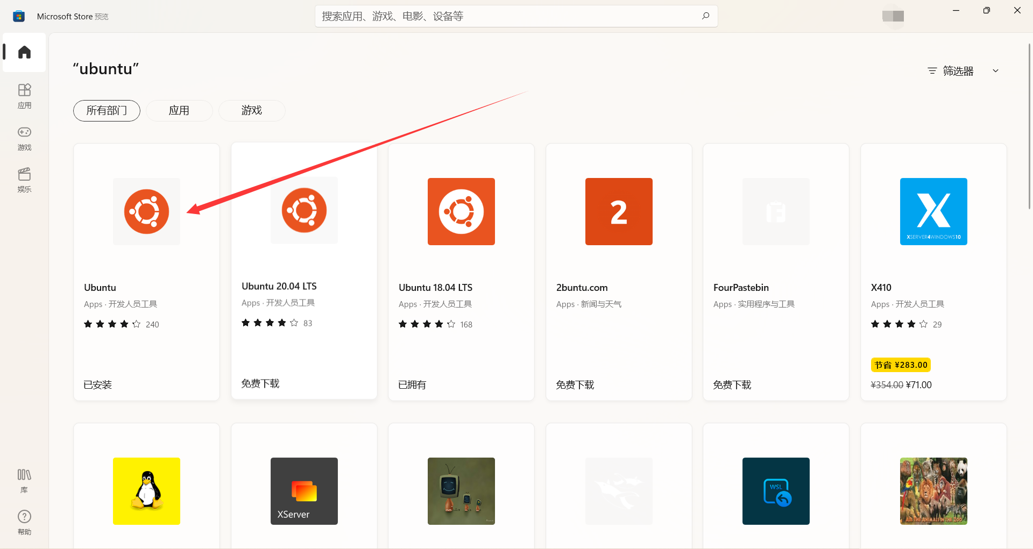Click 已拥有 on Ubuntu 18.04 LTS card

(412, 385)
